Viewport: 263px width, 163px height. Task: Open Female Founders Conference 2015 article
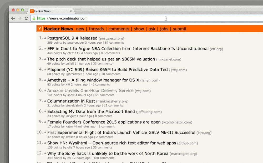tap(104, 122)
